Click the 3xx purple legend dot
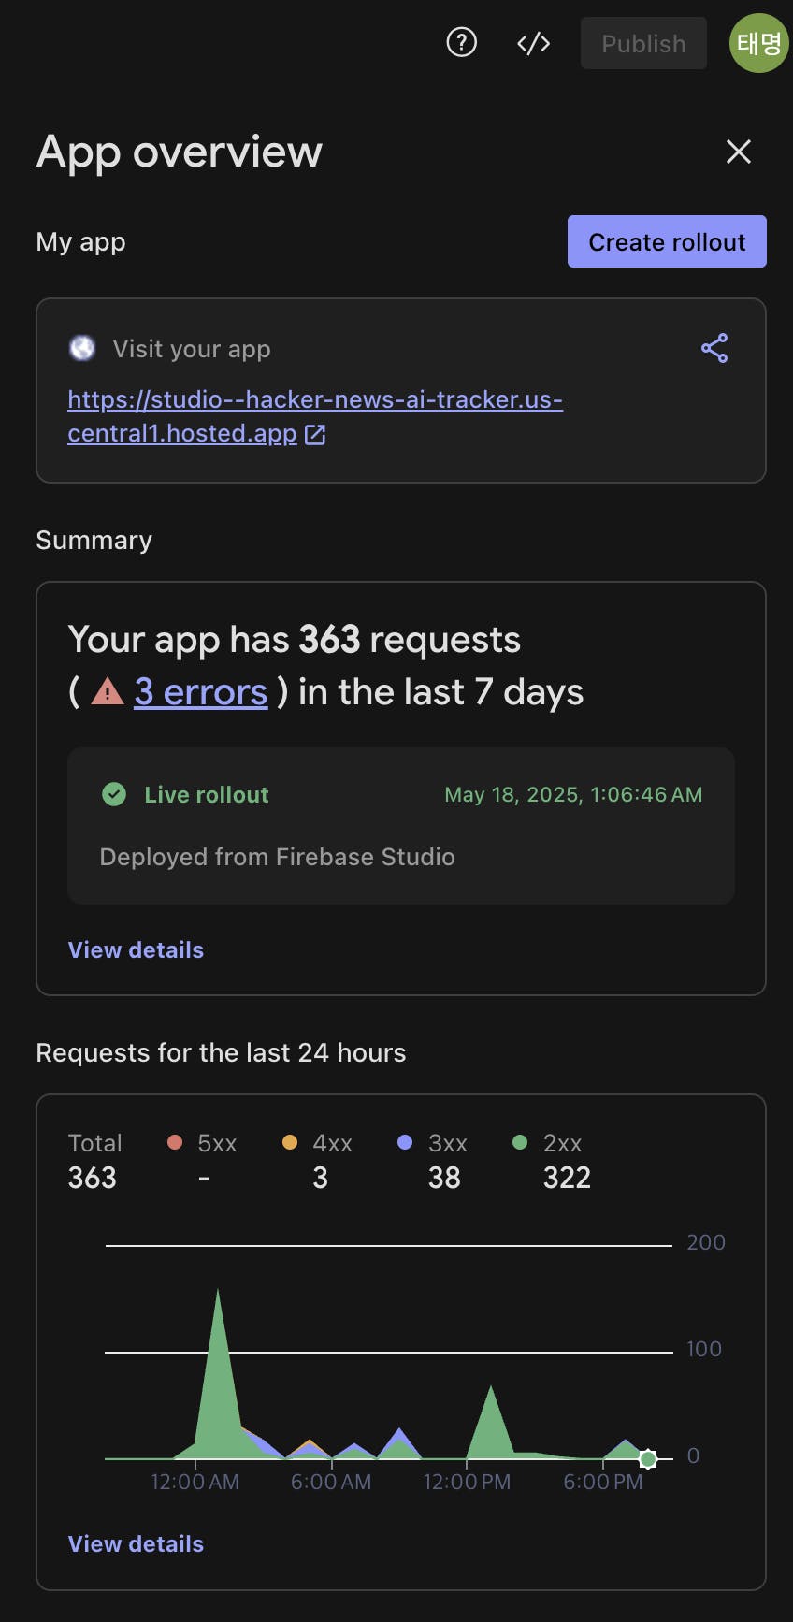Image resolution: width=793 pixels, height=1622 pixels. coord(405,1142)
